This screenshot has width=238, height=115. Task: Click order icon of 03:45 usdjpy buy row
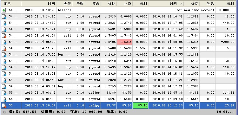(4, 93)
